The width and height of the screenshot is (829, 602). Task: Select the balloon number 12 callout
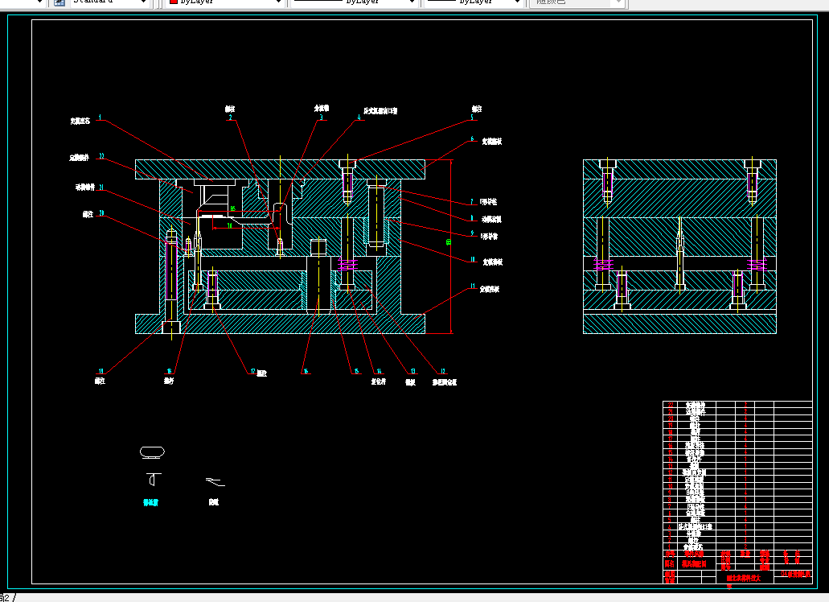442,372
